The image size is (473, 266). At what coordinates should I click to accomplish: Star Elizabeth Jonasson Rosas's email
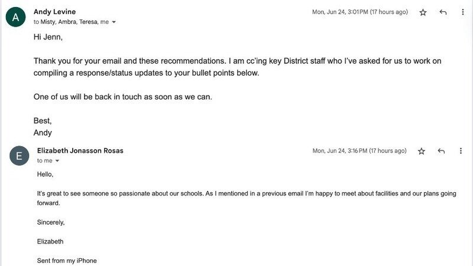click(422, 151)
